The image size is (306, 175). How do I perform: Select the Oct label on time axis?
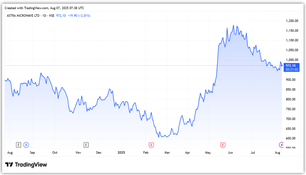point(55,152)
